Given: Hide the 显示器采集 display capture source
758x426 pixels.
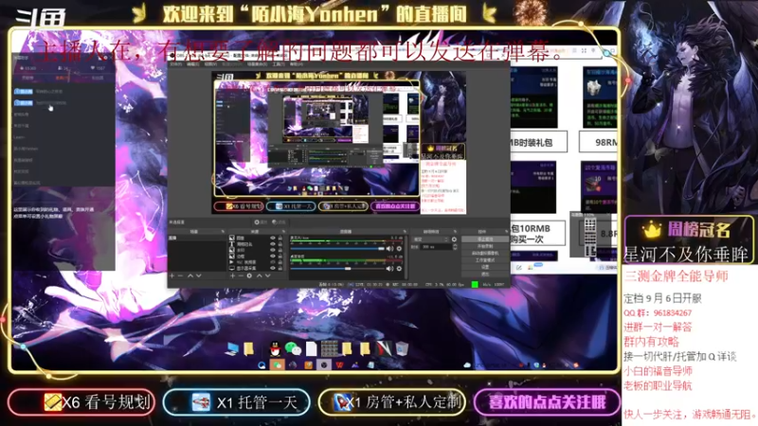Looking at the screenshot, I should (x=273, y=269).
